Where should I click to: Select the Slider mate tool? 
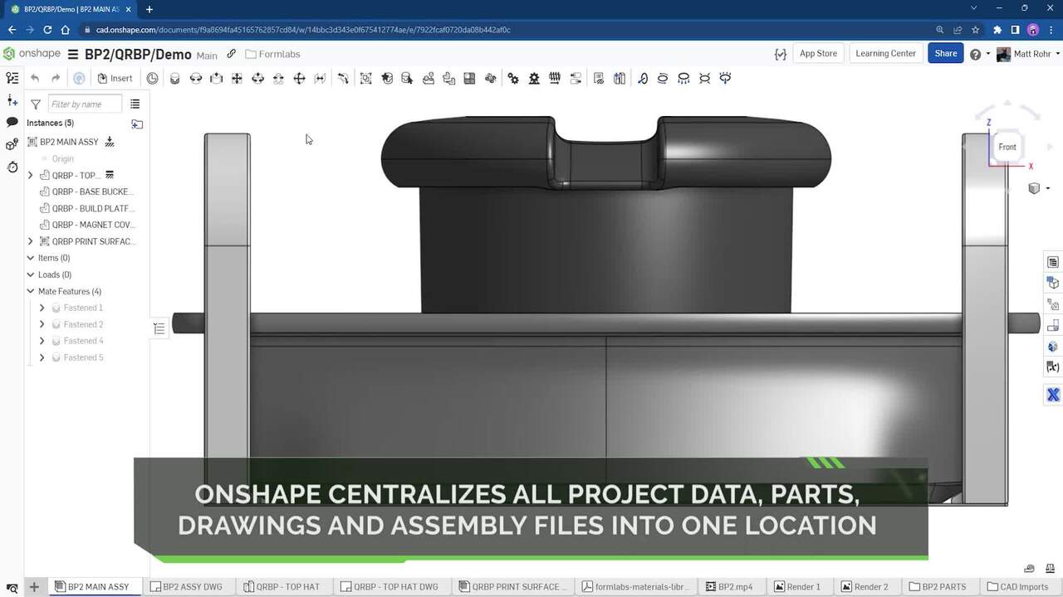pos(217,78)
